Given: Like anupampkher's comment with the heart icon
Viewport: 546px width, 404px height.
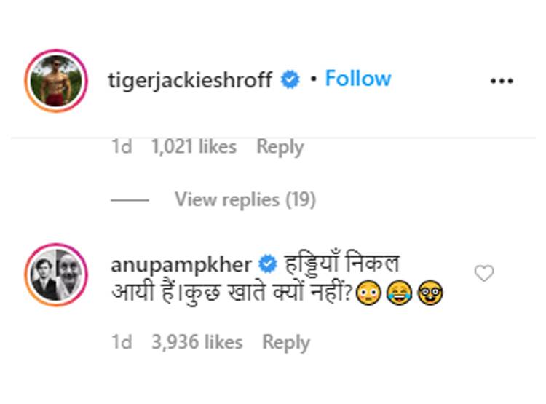Looking at the screenshot, I should [x=484, y=273].
